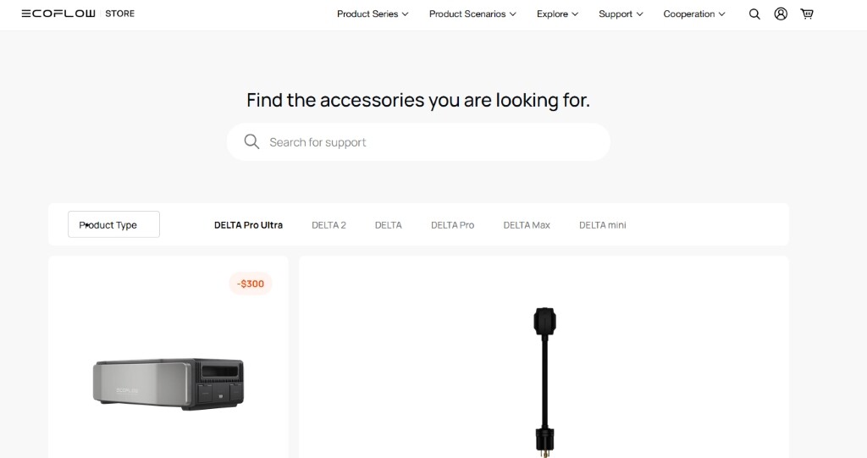Open the Cooperation menu
Image resolution: width=867 pixels, height=458 pixels.
point(694,14)
